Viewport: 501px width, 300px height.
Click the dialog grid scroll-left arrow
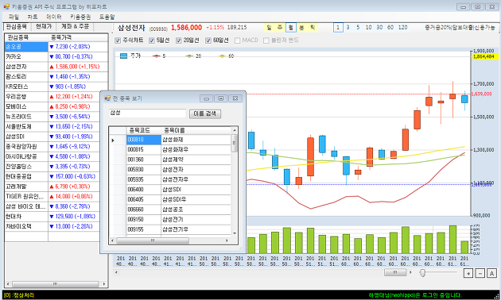[112, 240]
